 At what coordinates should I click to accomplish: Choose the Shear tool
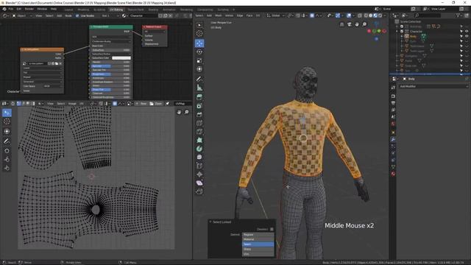click(x=199, y=183)
